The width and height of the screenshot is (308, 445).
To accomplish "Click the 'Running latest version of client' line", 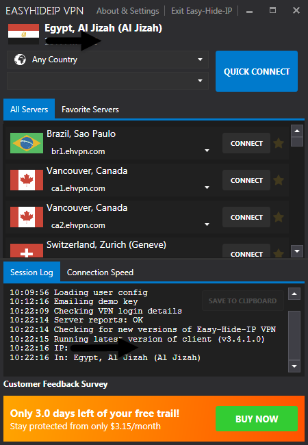I will pos(138,339).
